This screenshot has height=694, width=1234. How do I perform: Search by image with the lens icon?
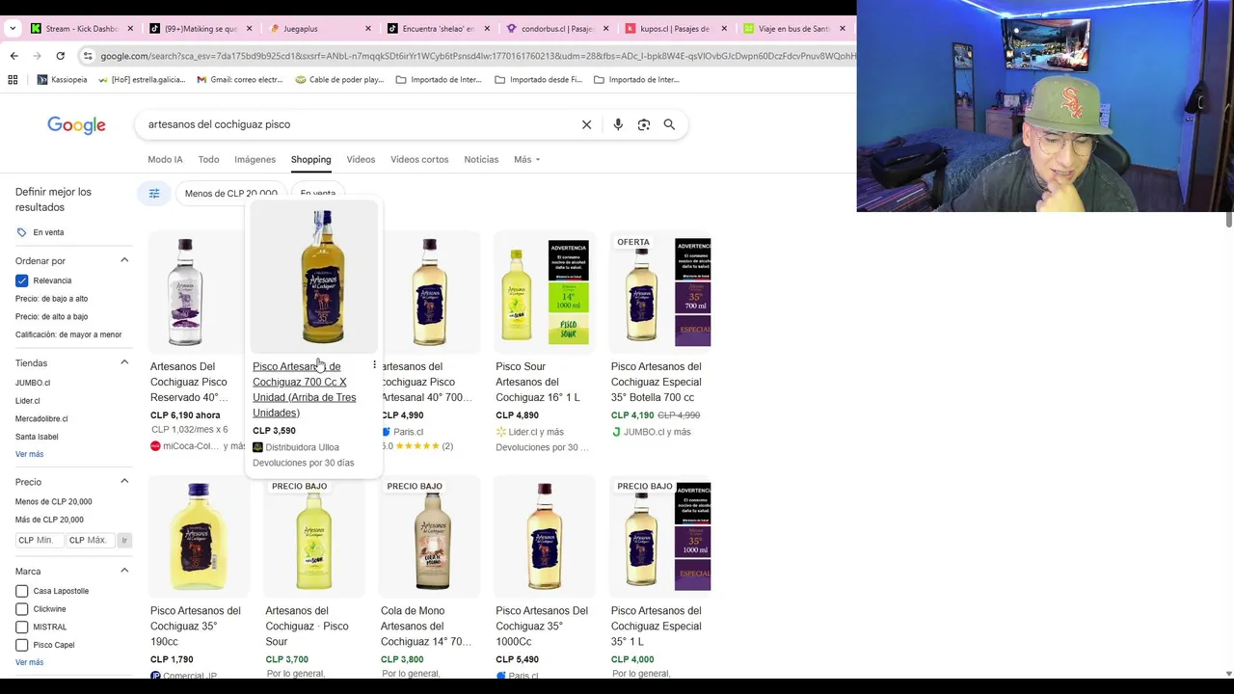[644, 124]
